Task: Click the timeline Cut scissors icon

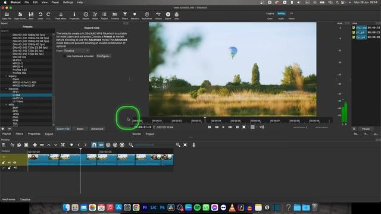Action: coord(12,145)
